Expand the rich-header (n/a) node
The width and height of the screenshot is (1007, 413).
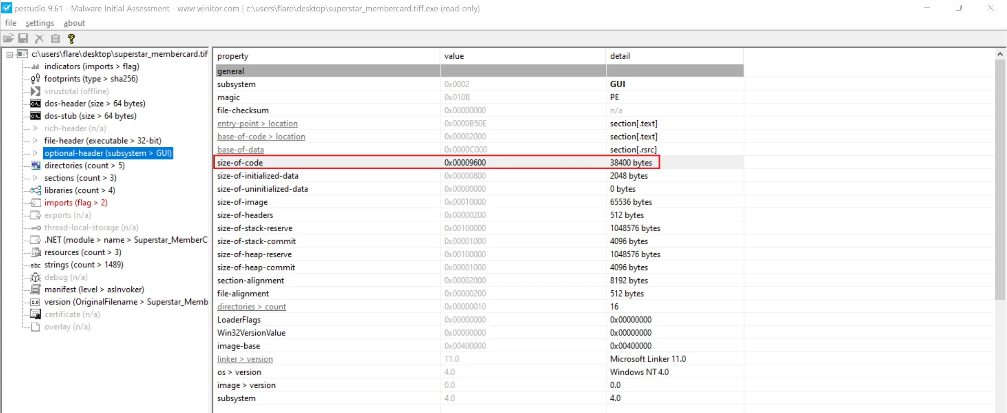point(35,128)
